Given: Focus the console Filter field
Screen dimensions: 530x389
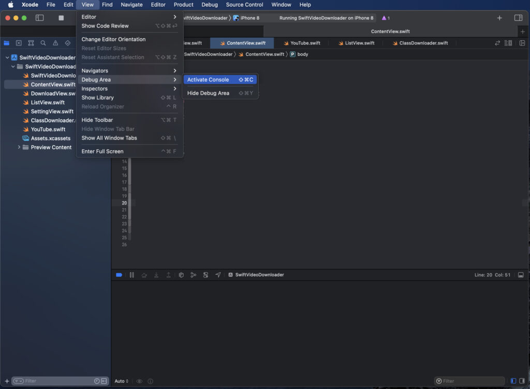Looking at the screenshot, I should pyautogui.click(x=469, y=381).
